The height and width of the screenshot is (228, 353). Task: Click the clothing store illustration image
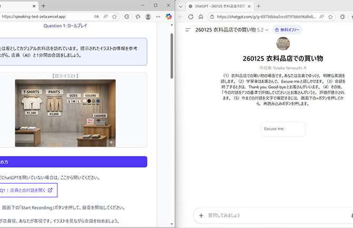(65, 113)
